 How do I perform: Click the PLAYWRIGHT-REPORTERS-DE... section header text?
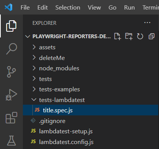(72, 36)
